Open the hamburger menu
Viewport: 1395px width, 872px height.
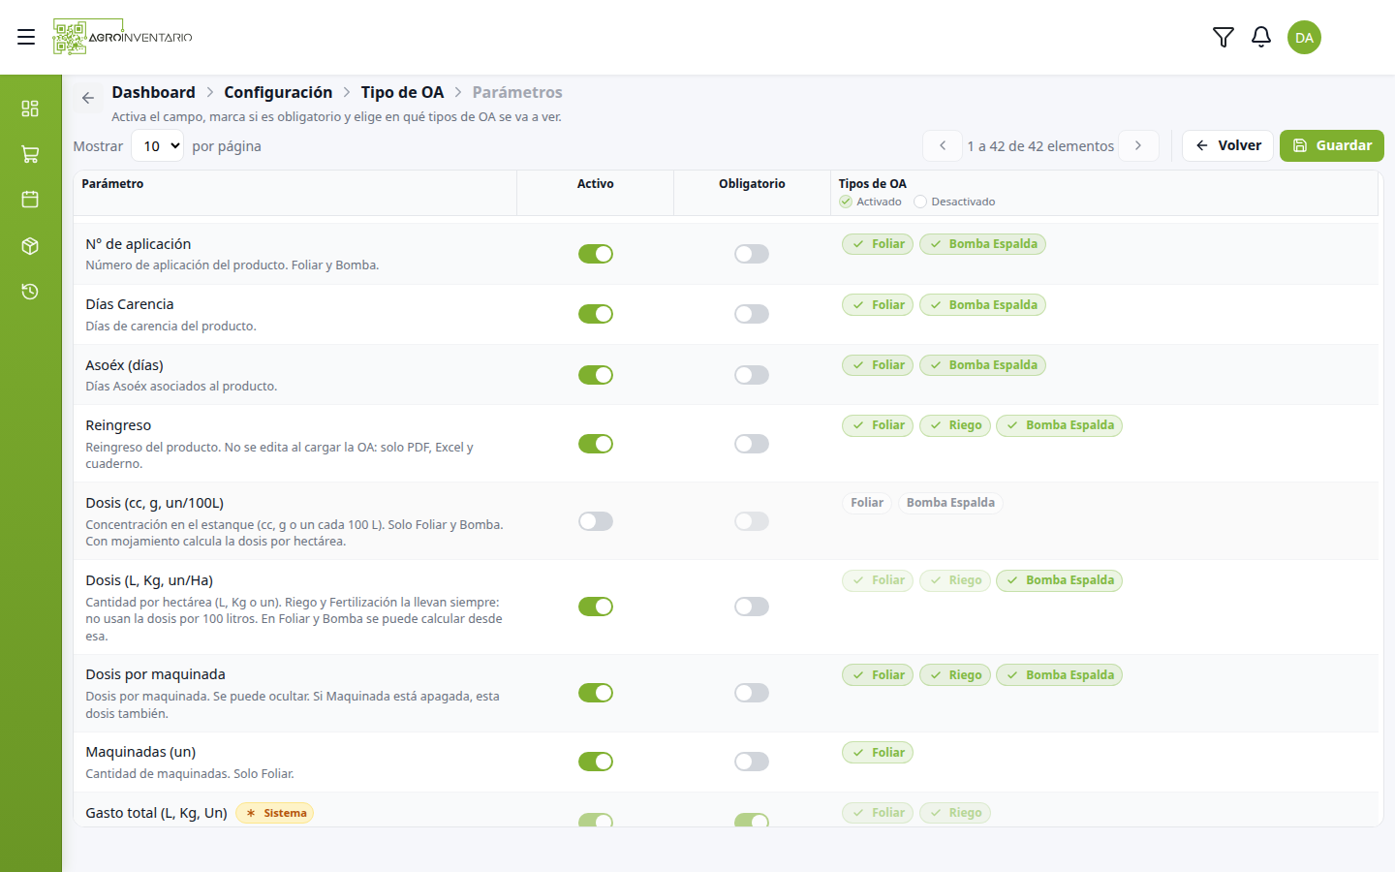[26, 37]
